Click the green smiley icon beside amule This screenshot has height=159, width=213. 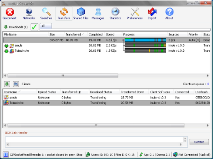click(x=6, y=46)
